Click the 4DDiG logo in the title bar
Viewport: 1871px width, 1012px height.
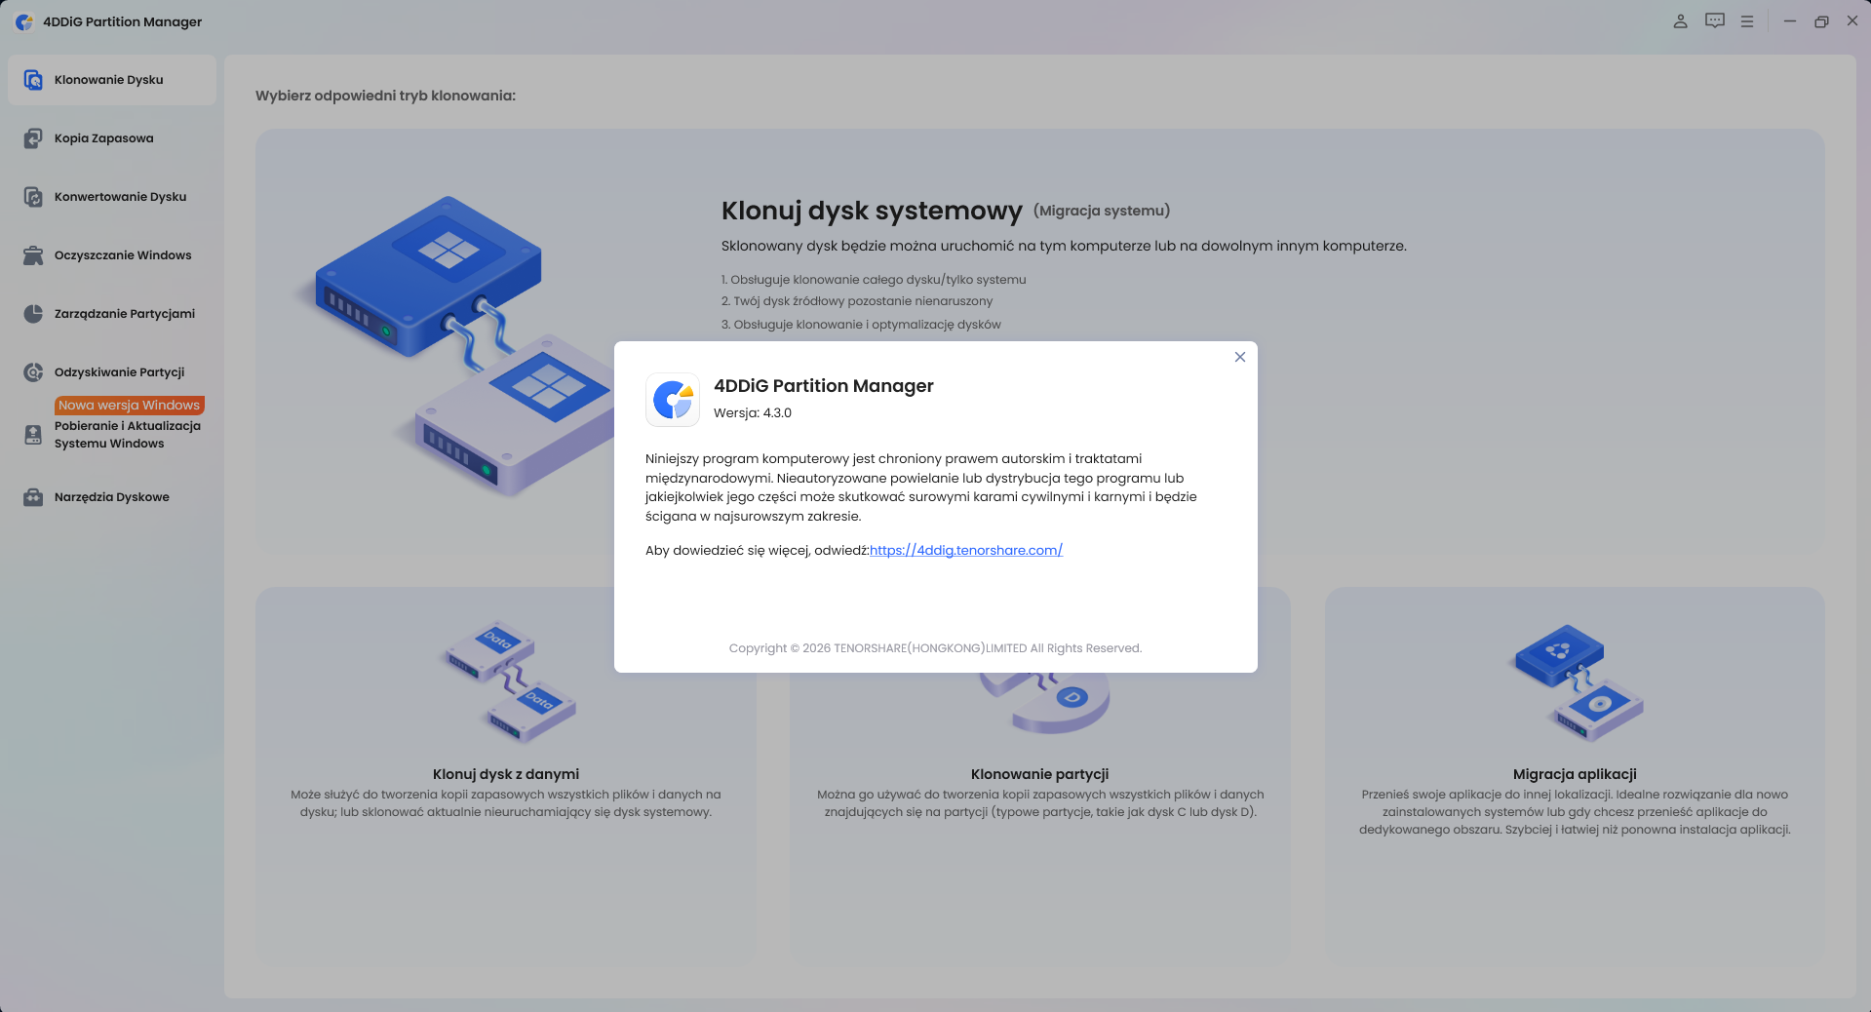pyautogui.click(x=24, y=21)
